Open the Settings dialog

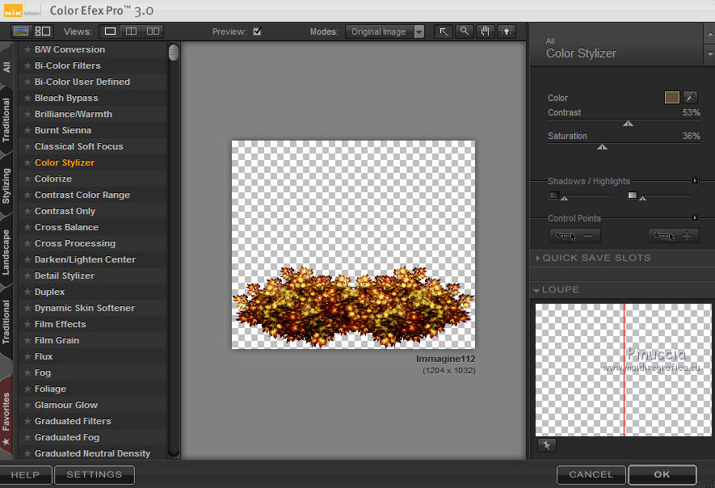pos(94,474)
